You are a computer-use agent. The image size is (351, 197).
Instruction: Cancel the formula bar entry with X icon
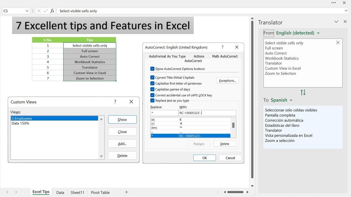pos(39,11)
